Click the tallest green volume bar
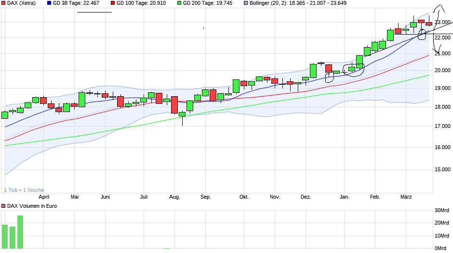The image size is (453, 253). pos(20,232)
